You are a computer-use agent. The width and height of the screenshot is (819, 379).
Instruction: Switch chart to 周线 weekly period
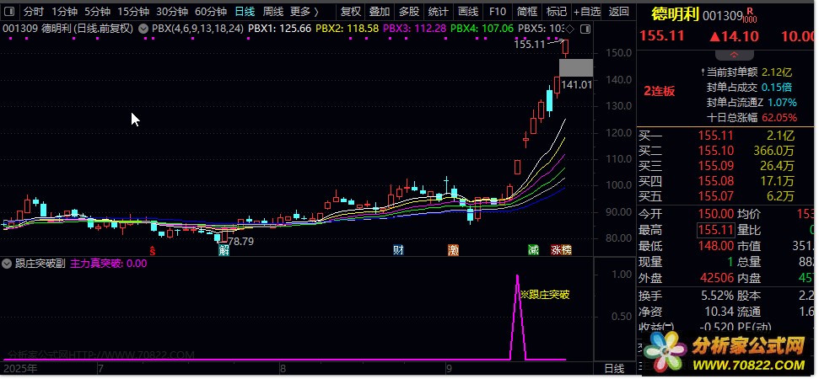[272, 12]
